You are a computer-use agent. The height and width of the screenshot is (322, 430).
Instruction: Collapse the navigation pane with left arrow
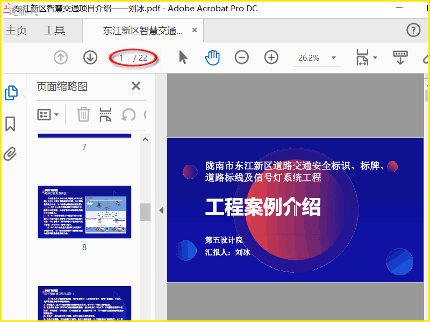162,210
